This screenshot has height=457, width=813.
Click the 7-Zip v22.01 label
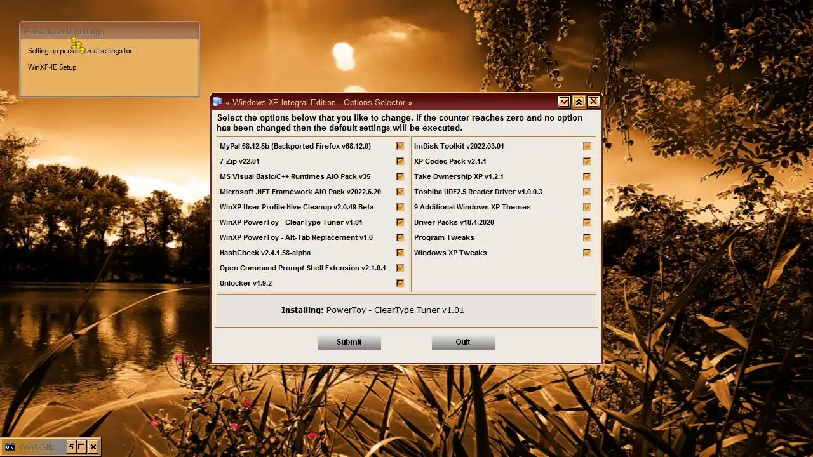(x=239, y=161)
